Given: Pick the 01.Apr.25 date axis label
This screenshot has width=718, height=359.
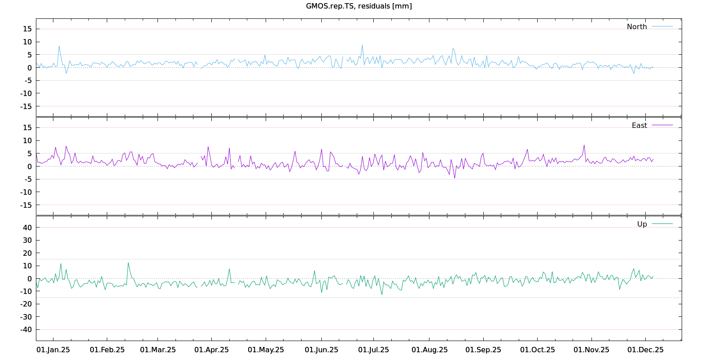Looking at the screenshot, I should pos(211,350).
